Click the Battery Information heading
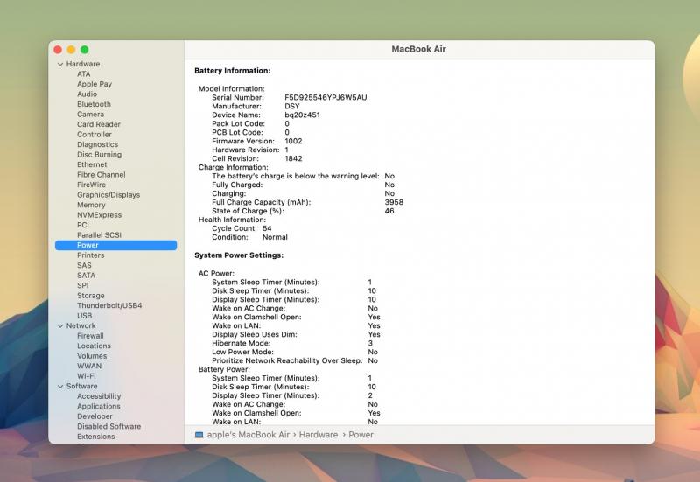Viewport: 700px width, 482px height. pyautogui.click(x=232, y=71)
